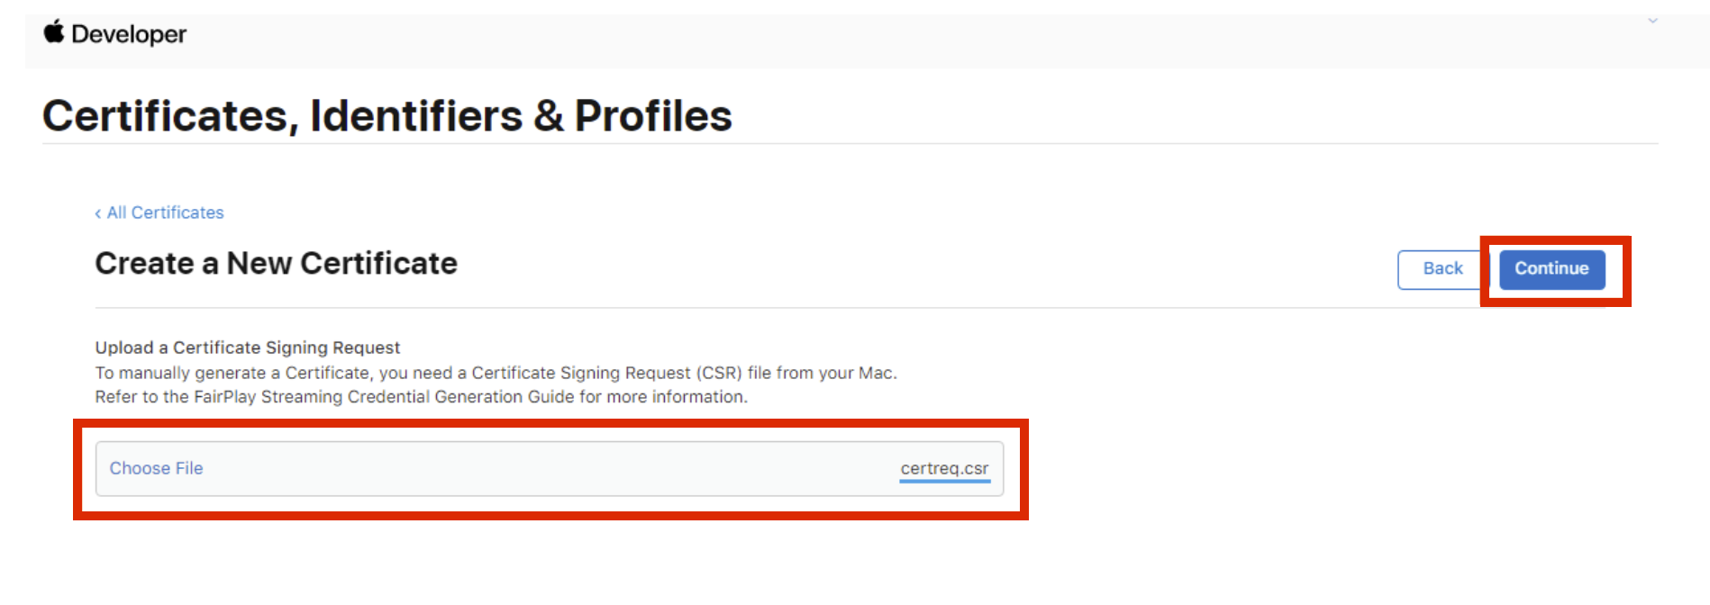The image size is (1710, 605).
Task: Click the words 'for more information'
Action: [662, 397]
